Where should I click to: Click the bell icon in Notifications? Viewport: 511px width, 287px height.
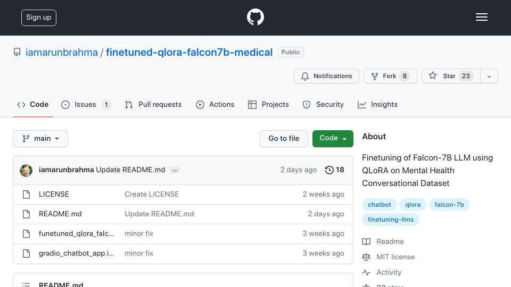(x=304, y=76)
